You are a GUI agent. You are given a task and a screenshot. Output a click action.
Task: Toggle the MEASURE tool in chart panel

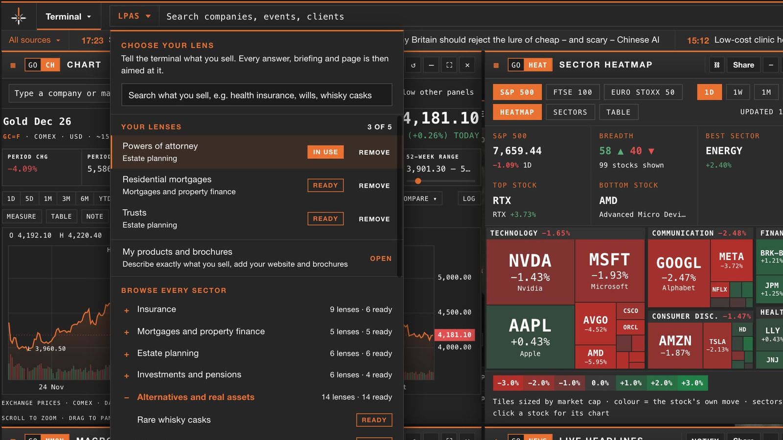[x=22, y=216]
